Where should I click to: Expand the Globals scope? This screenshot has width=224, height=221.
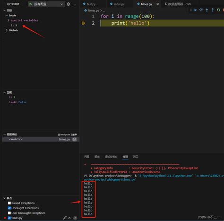point(7,30)
